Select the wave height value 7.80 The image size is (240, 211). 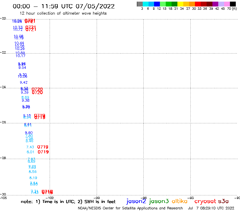(x=29, y=136)
